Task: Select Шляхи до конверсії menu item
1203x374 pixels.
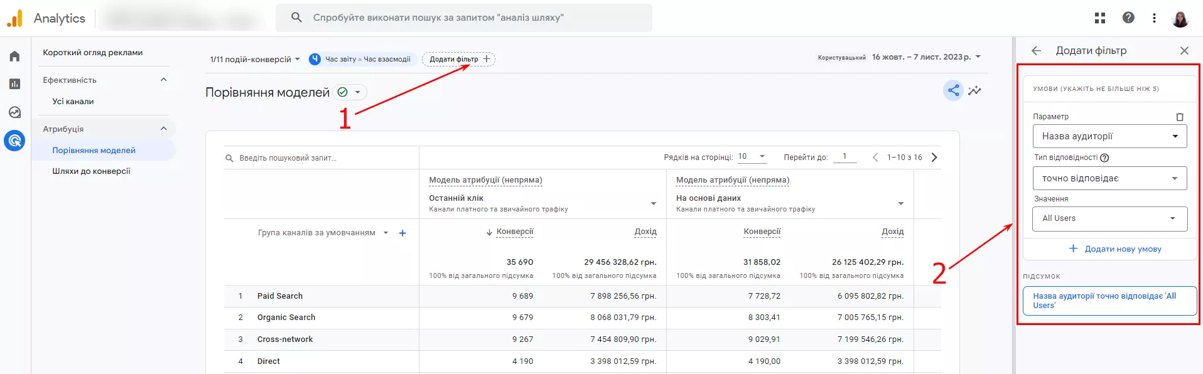Action: tap(92, 171)
